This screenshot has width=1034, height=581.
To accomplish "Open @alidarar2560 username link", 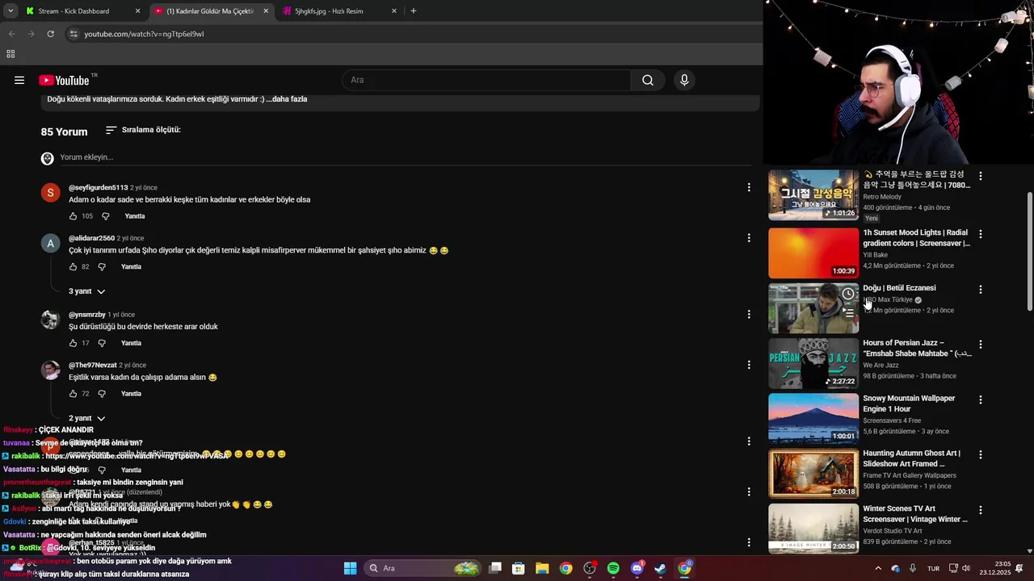I will 91,239.
